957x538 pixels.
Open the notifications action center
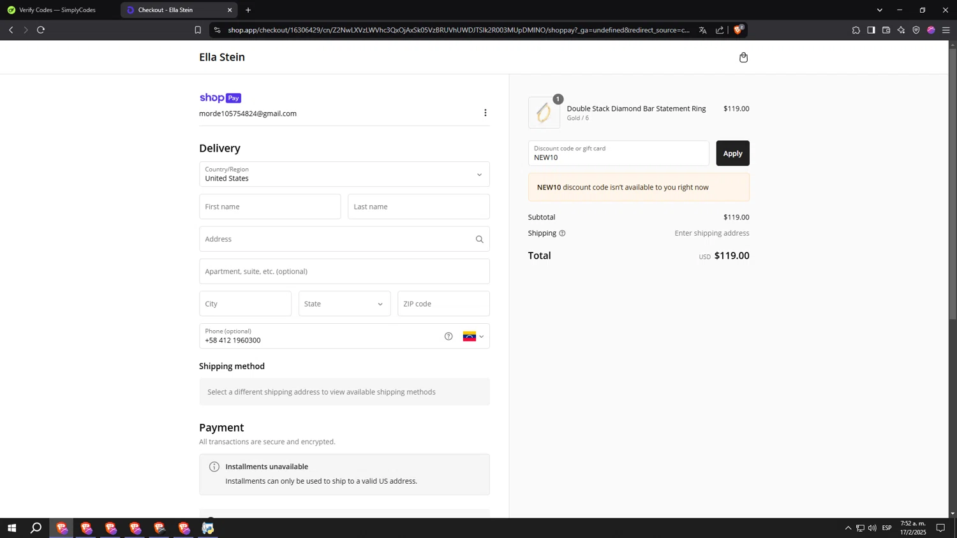940,528
